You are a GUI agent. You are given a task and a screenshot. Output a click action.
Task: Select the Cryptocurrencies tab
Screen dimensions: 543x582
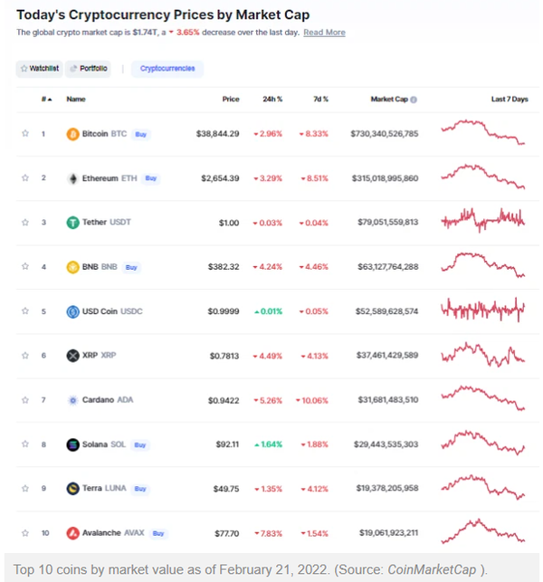tap(167, 69)
